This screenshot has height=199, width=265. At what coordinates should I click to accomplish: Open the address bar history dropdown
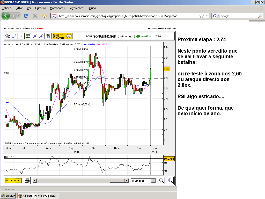click(207, 16)
